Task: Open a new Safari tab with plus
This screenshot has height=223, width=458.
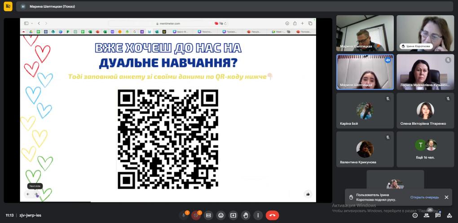Action: 302,23
